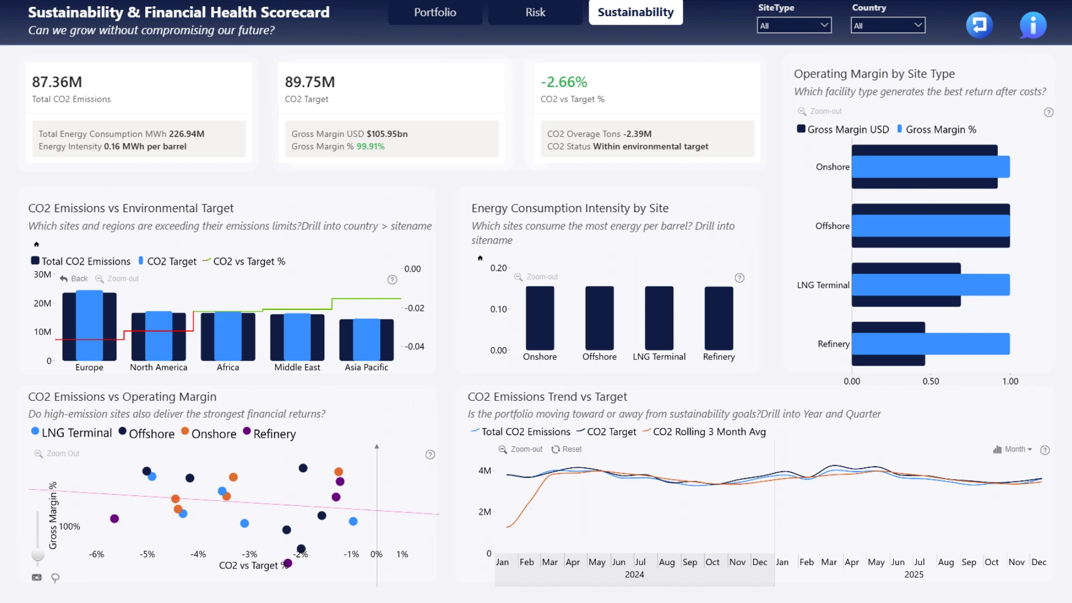Toggle Gross Margin % legend series
This screenshot has width=1072, height=603.
pyautogui.click(x=936, y=129)
